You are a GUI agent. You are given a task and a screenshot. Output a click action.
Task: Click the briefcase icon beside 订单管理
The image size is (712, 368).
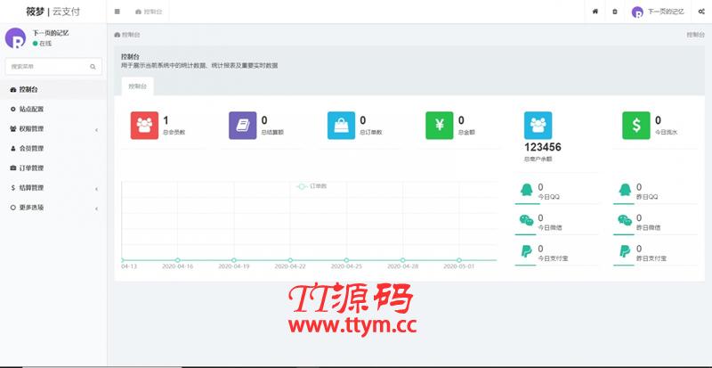coord(12,168)
